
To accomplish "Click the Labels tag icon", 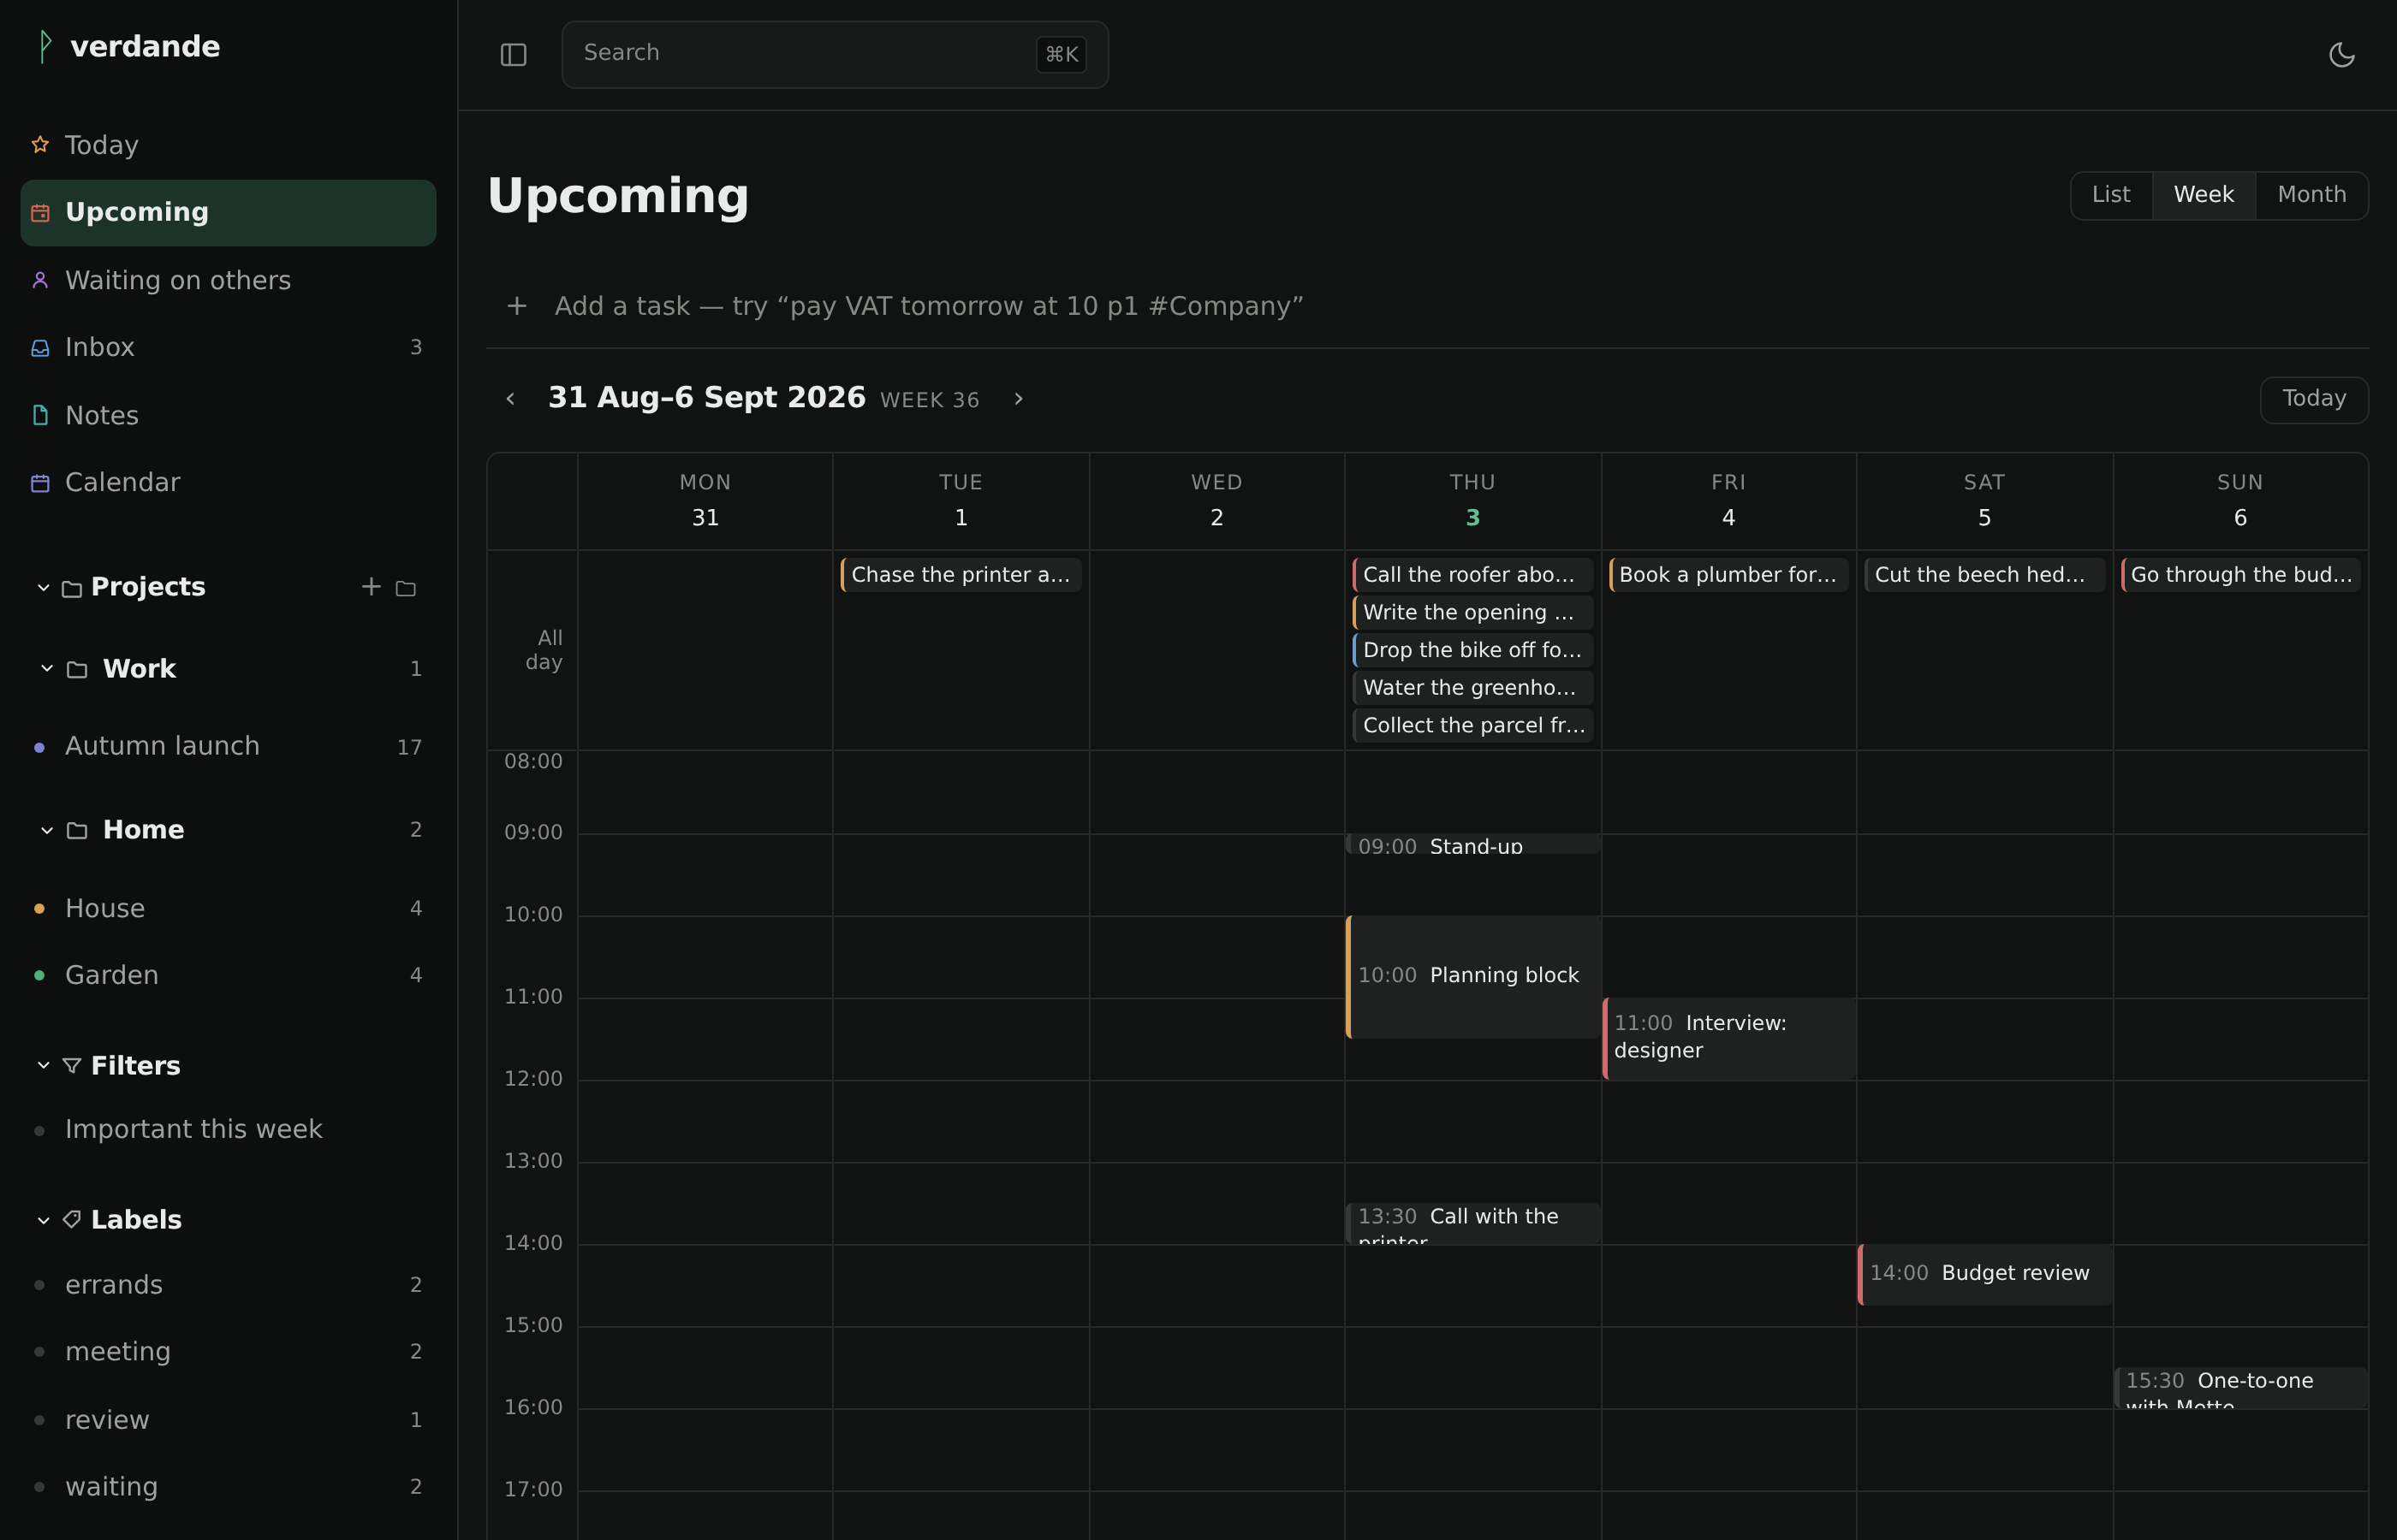I will (72, 1220).
